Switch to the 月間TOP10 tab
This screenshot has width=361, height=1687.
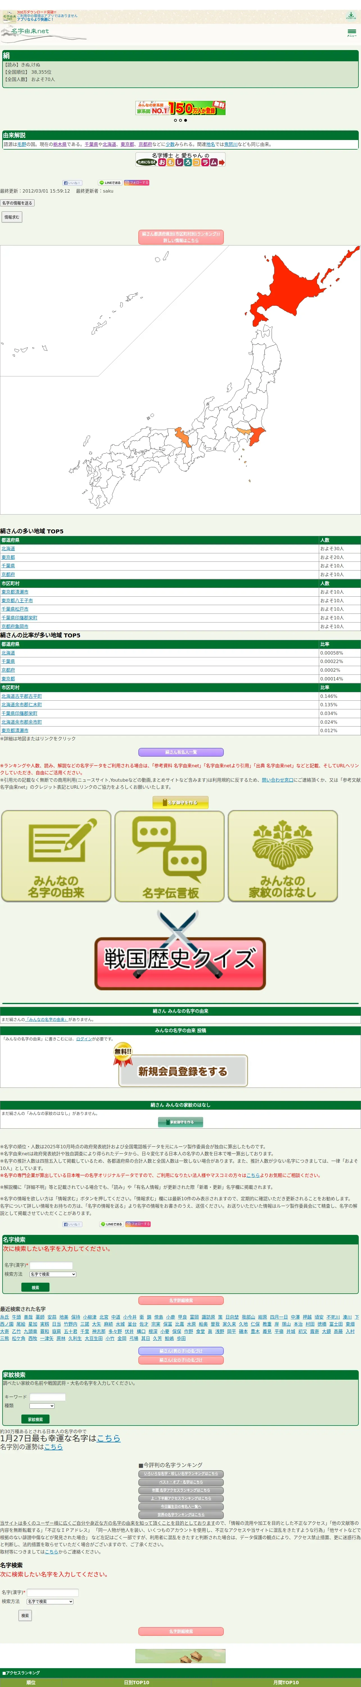(286, 1683)
